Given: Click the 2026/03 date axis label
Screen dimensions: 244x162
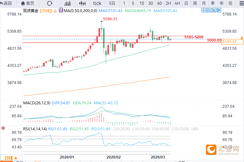Looking at the screenshot, I should [x=158, y=157].
